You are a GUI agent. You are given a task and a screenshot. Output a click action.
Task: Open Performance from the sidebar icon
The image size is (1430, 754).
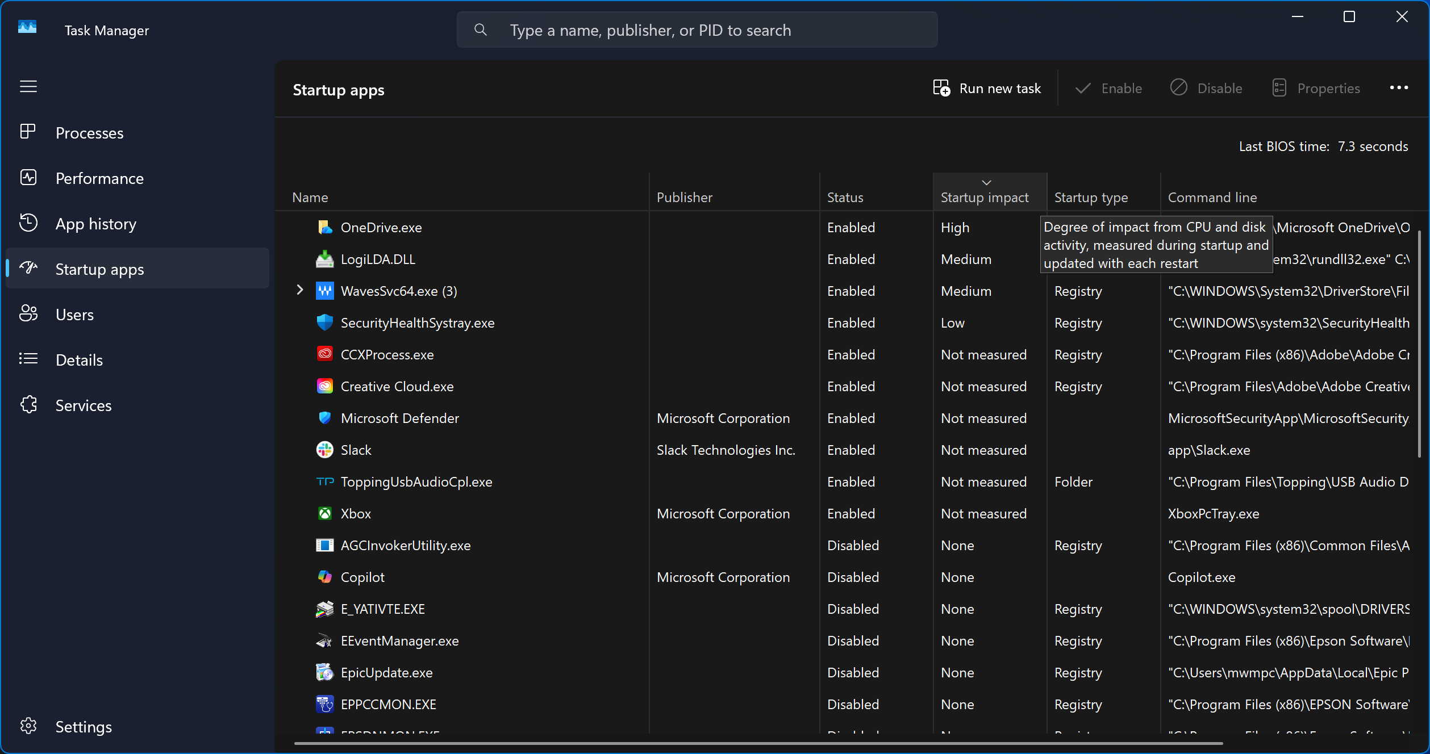pos(28,177)
